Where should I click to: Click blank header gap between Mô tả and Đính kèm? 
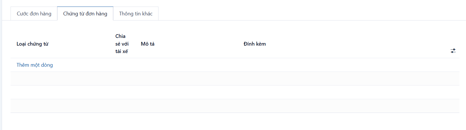coord(199,44)
